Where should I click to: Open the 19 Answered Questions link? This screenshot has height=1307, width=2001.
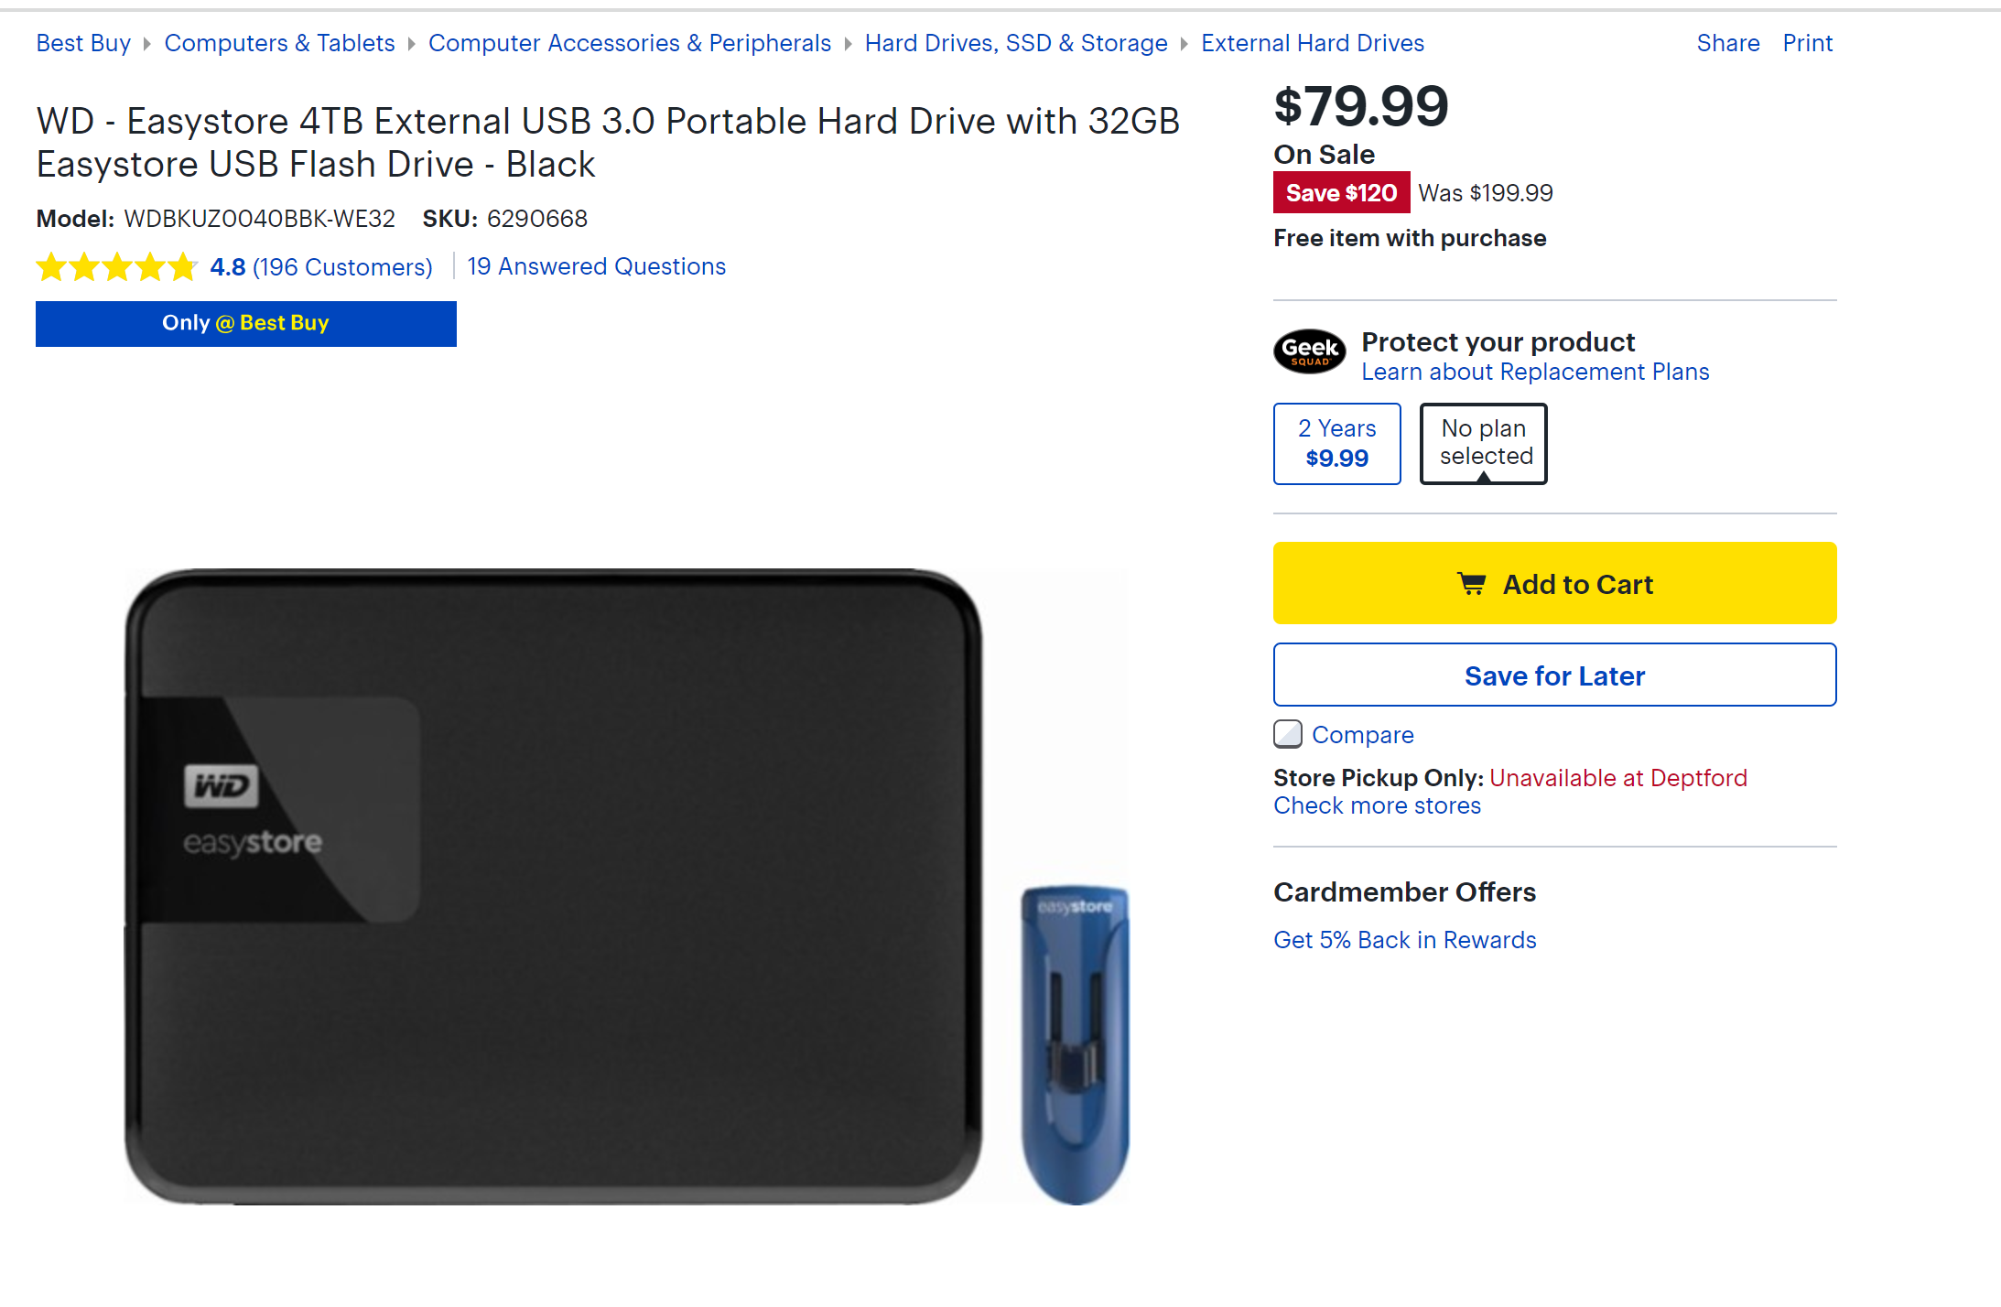click(x=596, y=266)
